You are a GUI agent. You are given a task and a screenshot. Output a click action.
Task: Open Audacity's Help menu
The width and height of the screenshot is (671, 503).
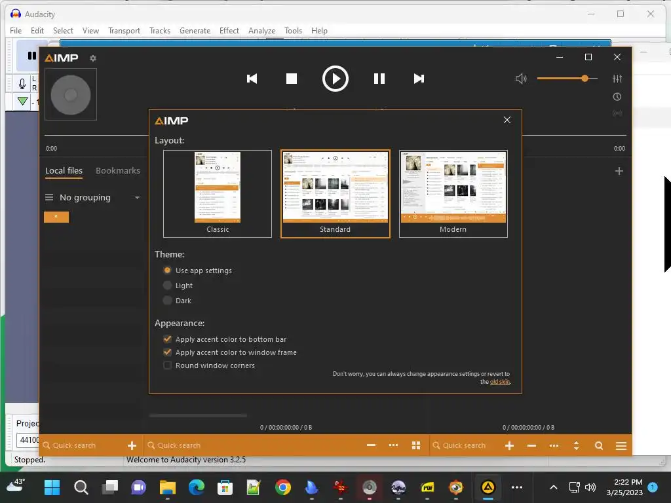pos(319,31)
